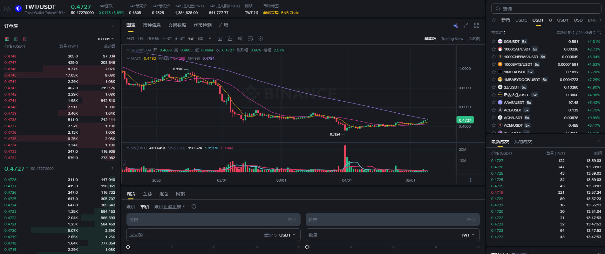Open the chart hexagon settings icon
This screenshot has height=254, width=605.
point(261,39)
